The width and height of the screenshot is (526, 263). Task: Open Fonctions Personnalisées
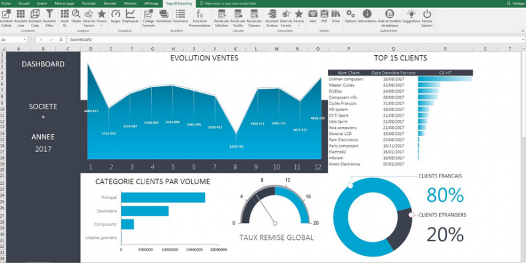pyautogui.click(x=199, y=16)
